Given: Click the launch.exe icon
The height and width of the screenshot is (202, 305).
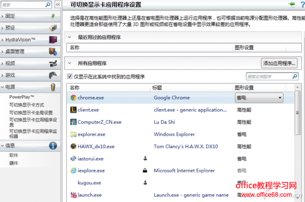Looking at the screenshot, I should 73,195.
